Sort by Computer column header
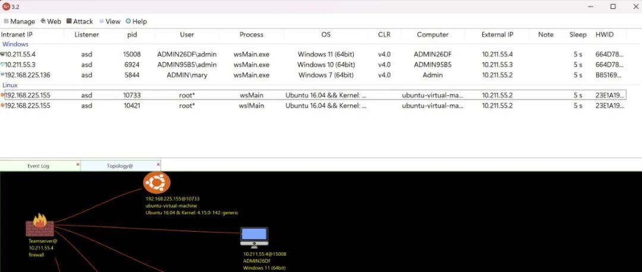Screen dimensions: 642x272 [x=433, y=35]
